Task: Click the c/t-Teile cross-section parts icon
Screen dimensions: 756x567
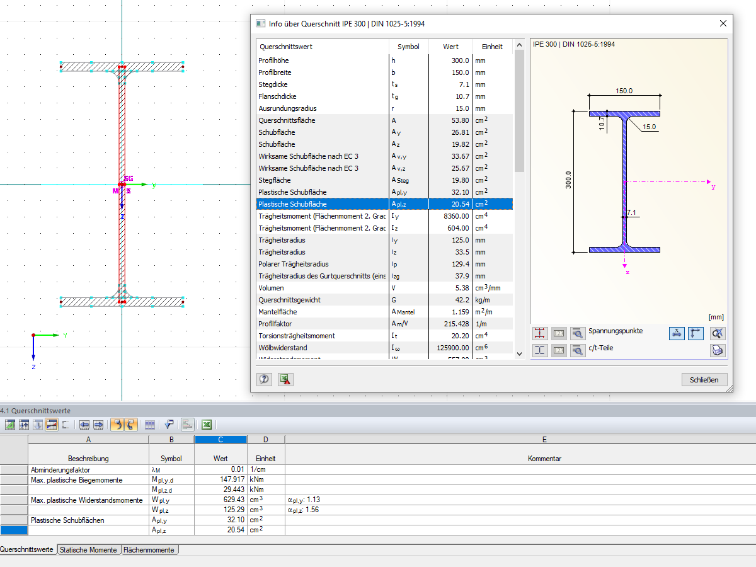Action: (540, 351)
